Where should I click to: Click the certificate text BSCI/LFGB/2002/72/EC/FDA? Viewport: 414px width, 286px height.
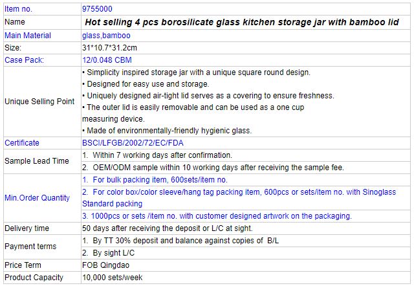[x=133, y=143]
